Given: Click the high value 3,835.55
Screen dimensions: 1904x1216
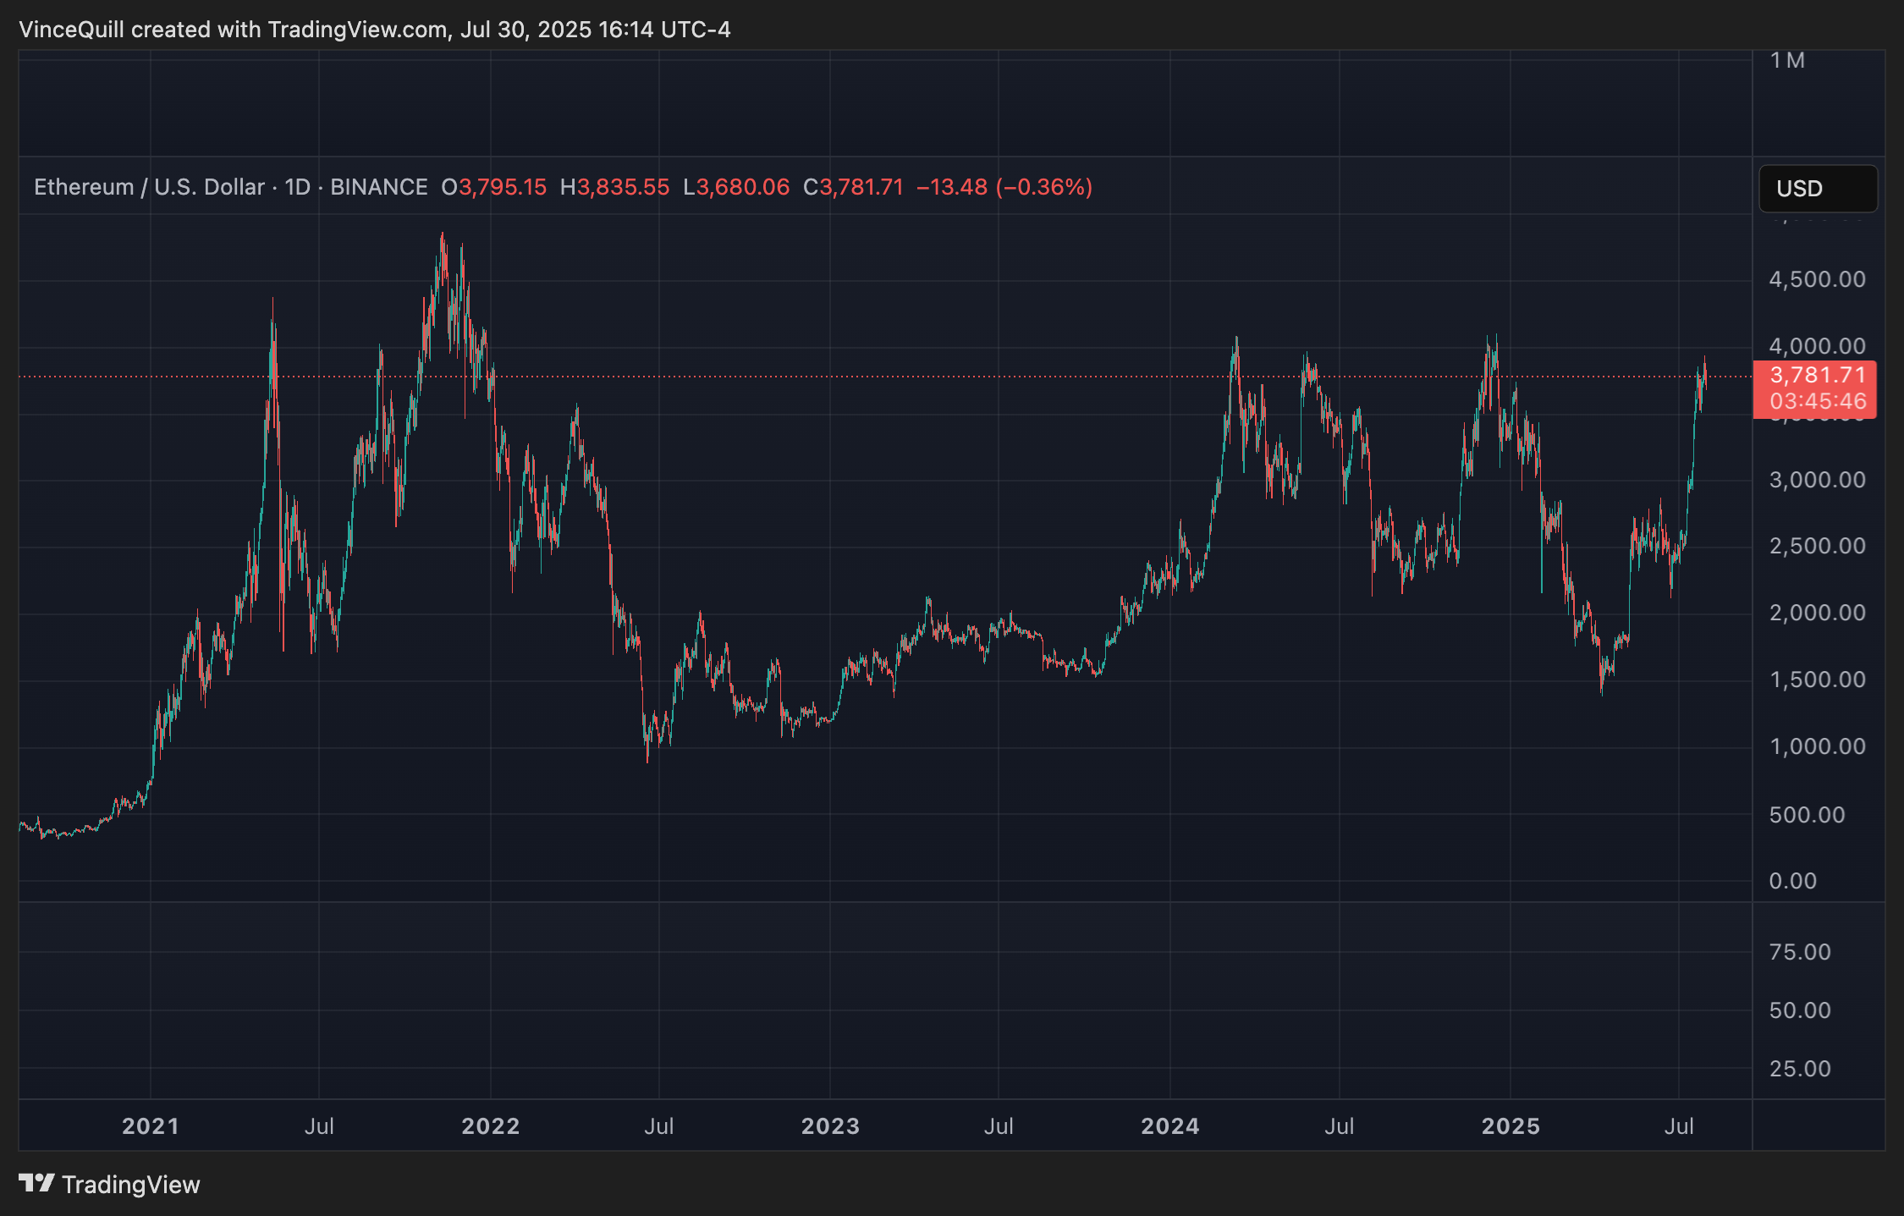Looking at the screenshot, I should click(x=623, y=187).
